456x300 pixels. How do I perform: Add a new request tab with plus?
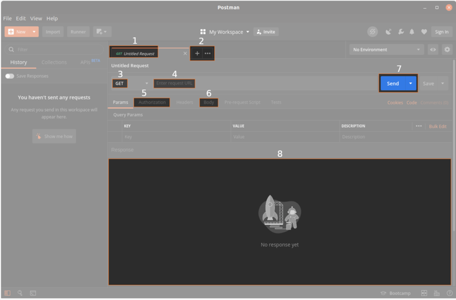(197, 54)
